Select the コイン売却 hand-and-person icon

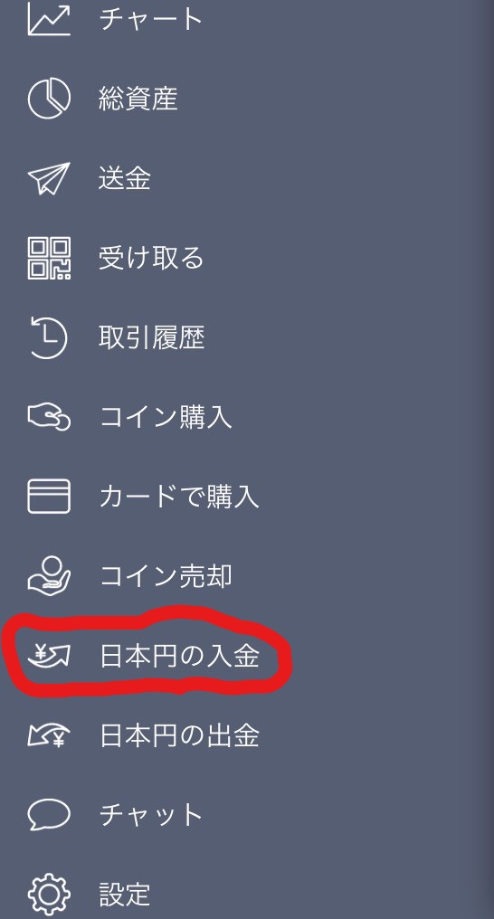(49, 575)
